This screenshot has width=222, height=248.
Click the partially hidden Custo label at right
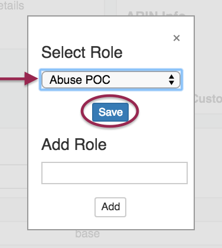(208, 99)
